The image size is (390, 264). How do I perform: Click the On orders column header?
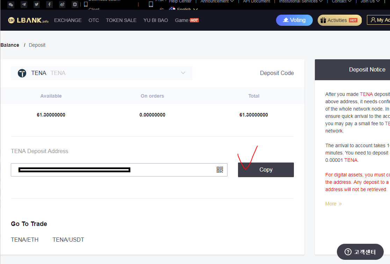[x=152, y=96]
